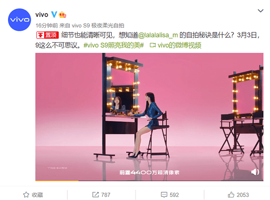Open the @lalalalisa_m mention link
The image size is (270, 200).
(158, 35)
